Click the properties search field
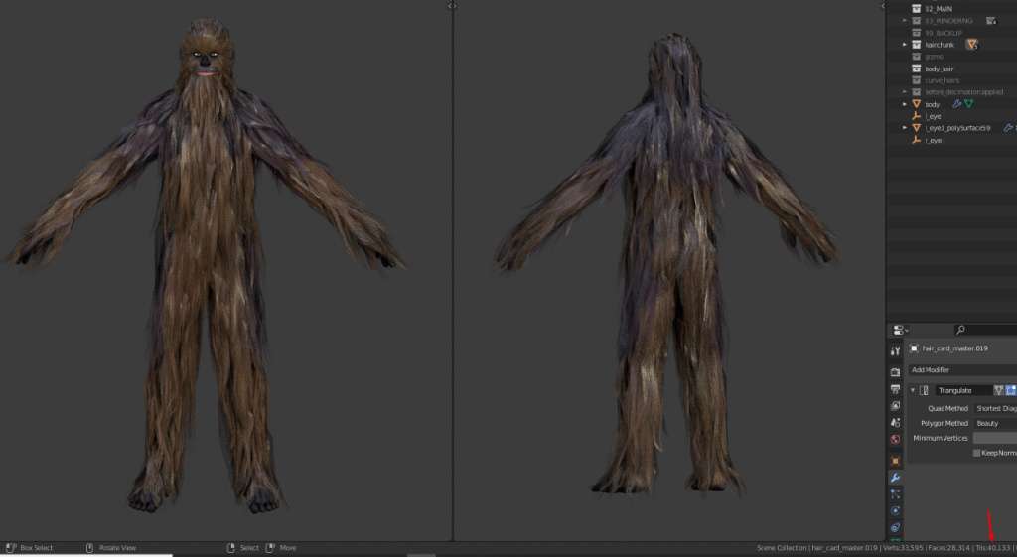 coord(986,330)
